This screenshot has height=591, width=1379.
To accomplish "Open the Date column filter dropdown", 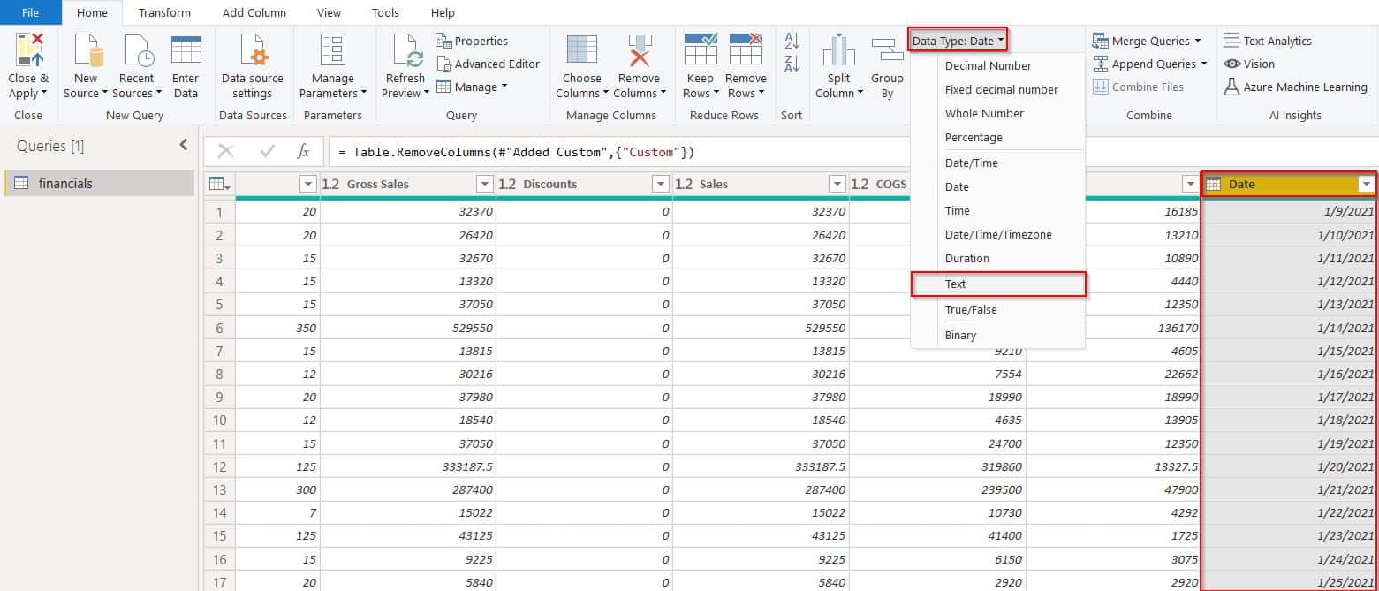I will click(x=1364, y=184).
